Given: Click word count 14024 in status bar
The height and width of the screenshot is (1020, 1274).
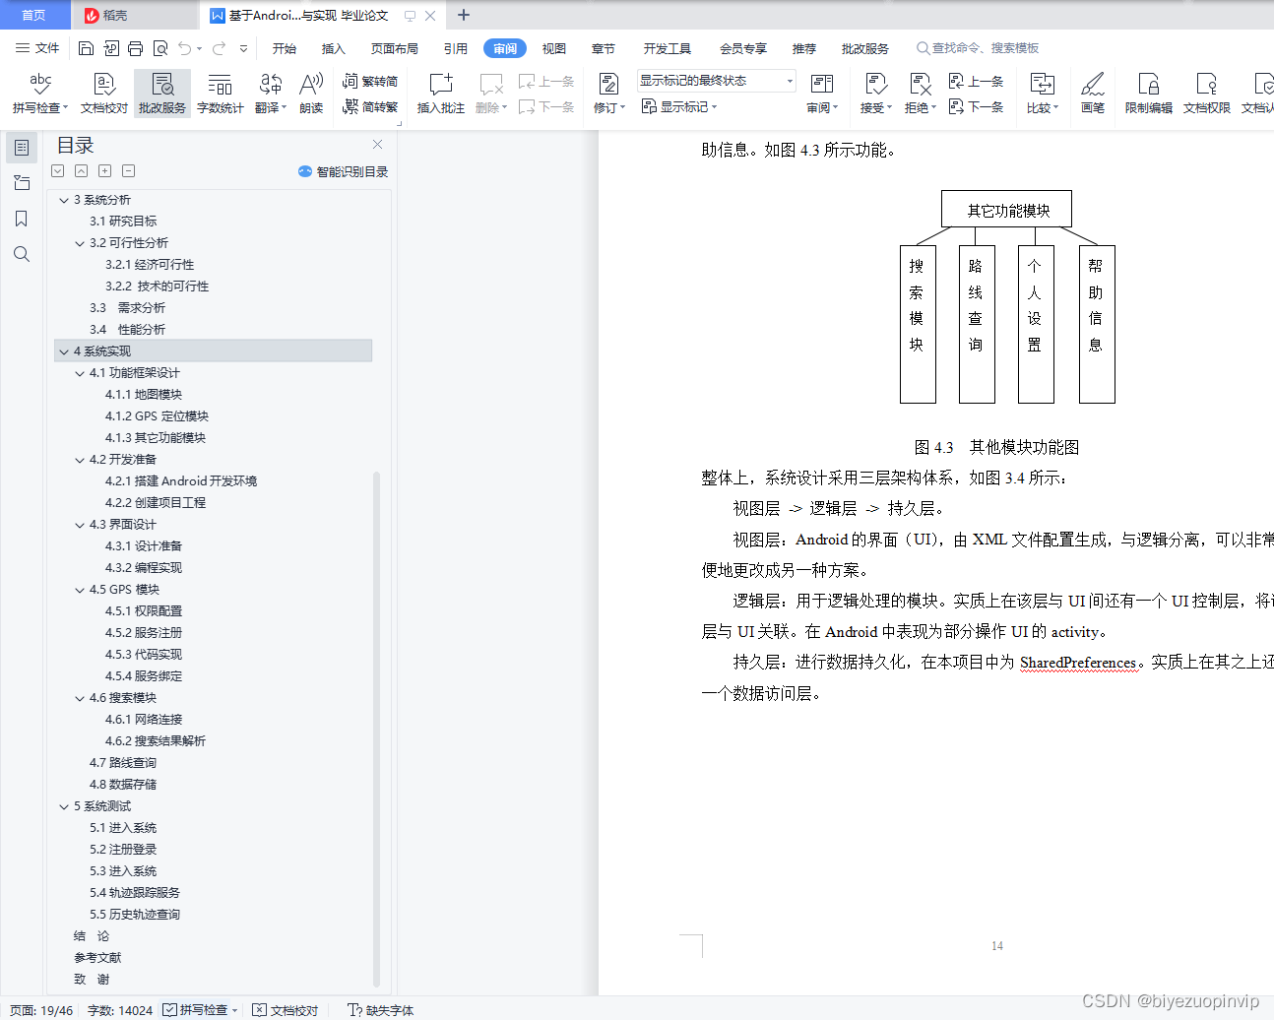Looking at the screenshot, I should click(x=120, y=1010).
